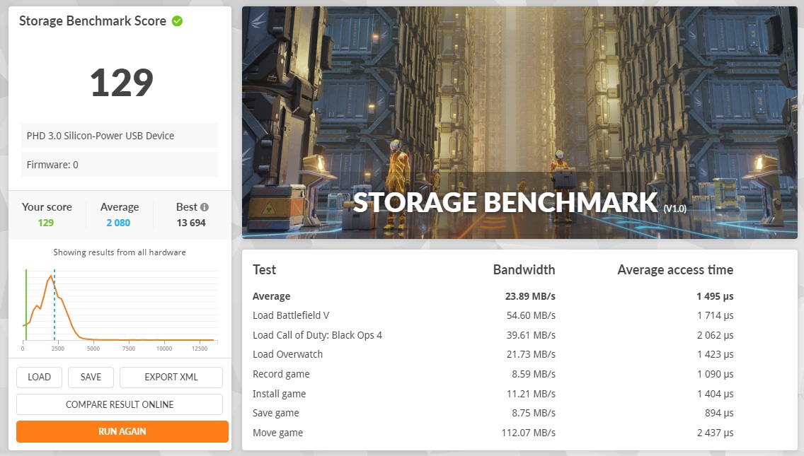
Task: Export the result as XML
Action: 171,377
